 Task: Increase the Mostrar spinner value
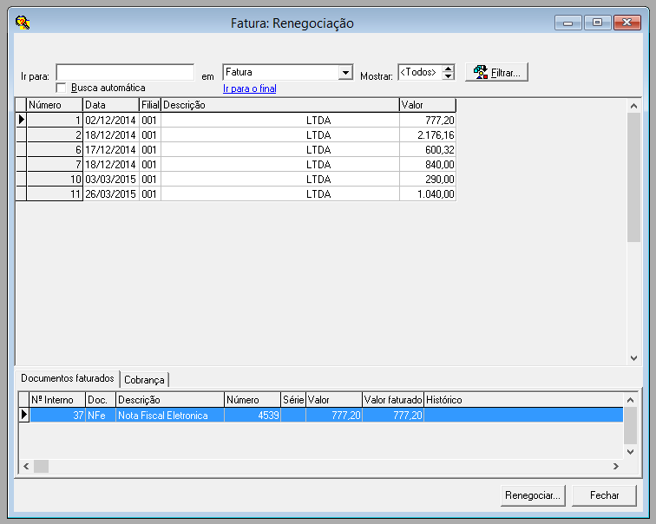448,69
